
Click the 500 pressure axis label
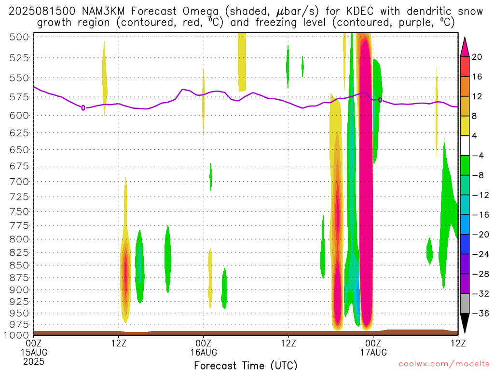point(19,37)
